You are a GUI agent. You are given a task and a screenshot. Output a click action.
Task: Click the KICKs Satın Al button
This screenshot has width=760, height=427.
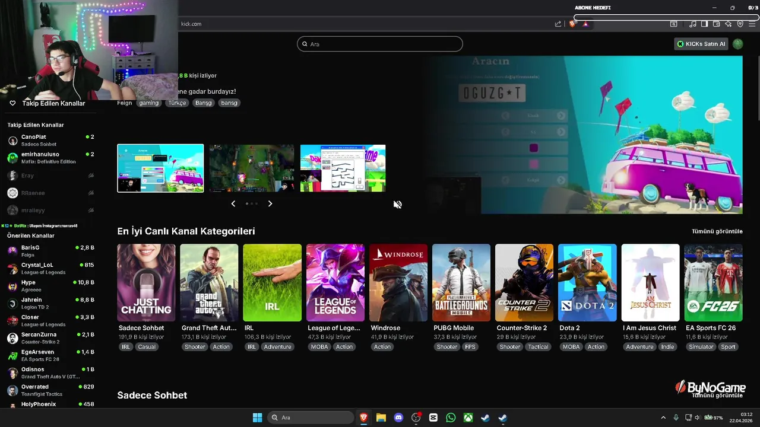coord(701,44)
